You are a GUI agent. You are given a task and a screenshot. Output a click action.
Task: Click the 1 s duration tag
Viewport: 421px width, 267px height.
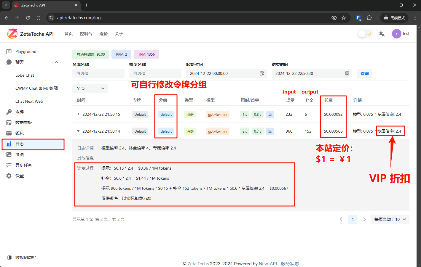click(245, 114)
